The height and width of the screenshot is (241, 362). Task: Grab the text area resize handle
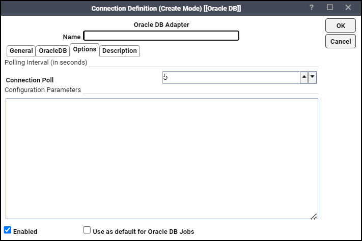click(314, 216)
